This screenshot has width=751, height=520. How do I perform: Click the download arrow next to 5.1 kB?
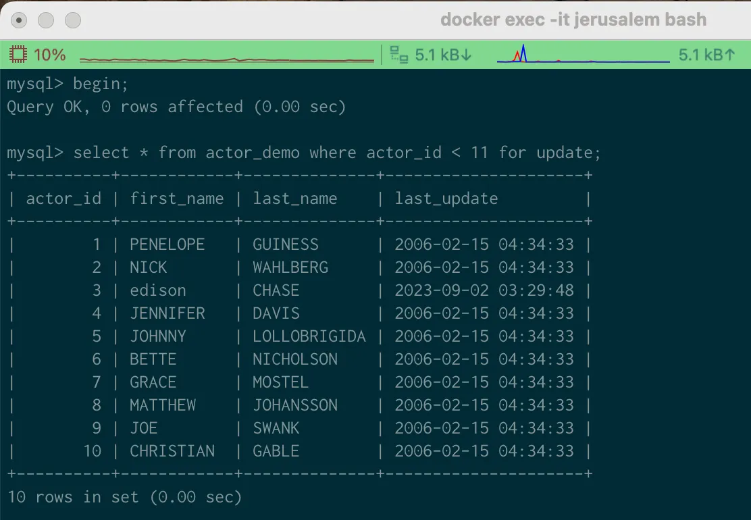(467, 55)
